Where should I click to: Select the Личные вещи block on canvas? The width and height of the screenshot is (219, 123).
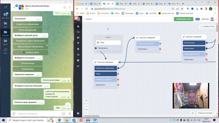[194, 43]
